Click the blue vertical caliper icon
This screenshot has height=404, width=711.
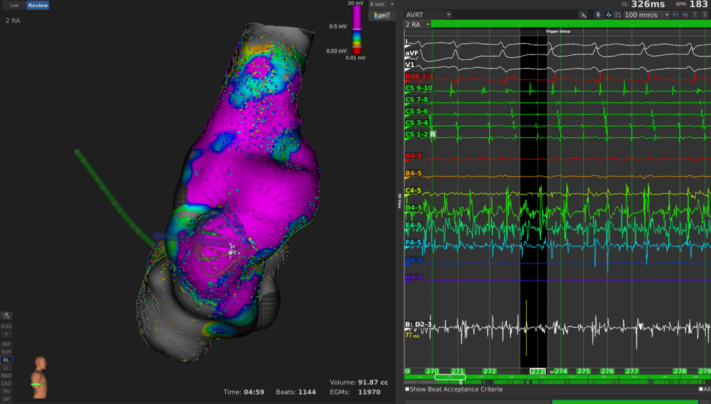598,14
